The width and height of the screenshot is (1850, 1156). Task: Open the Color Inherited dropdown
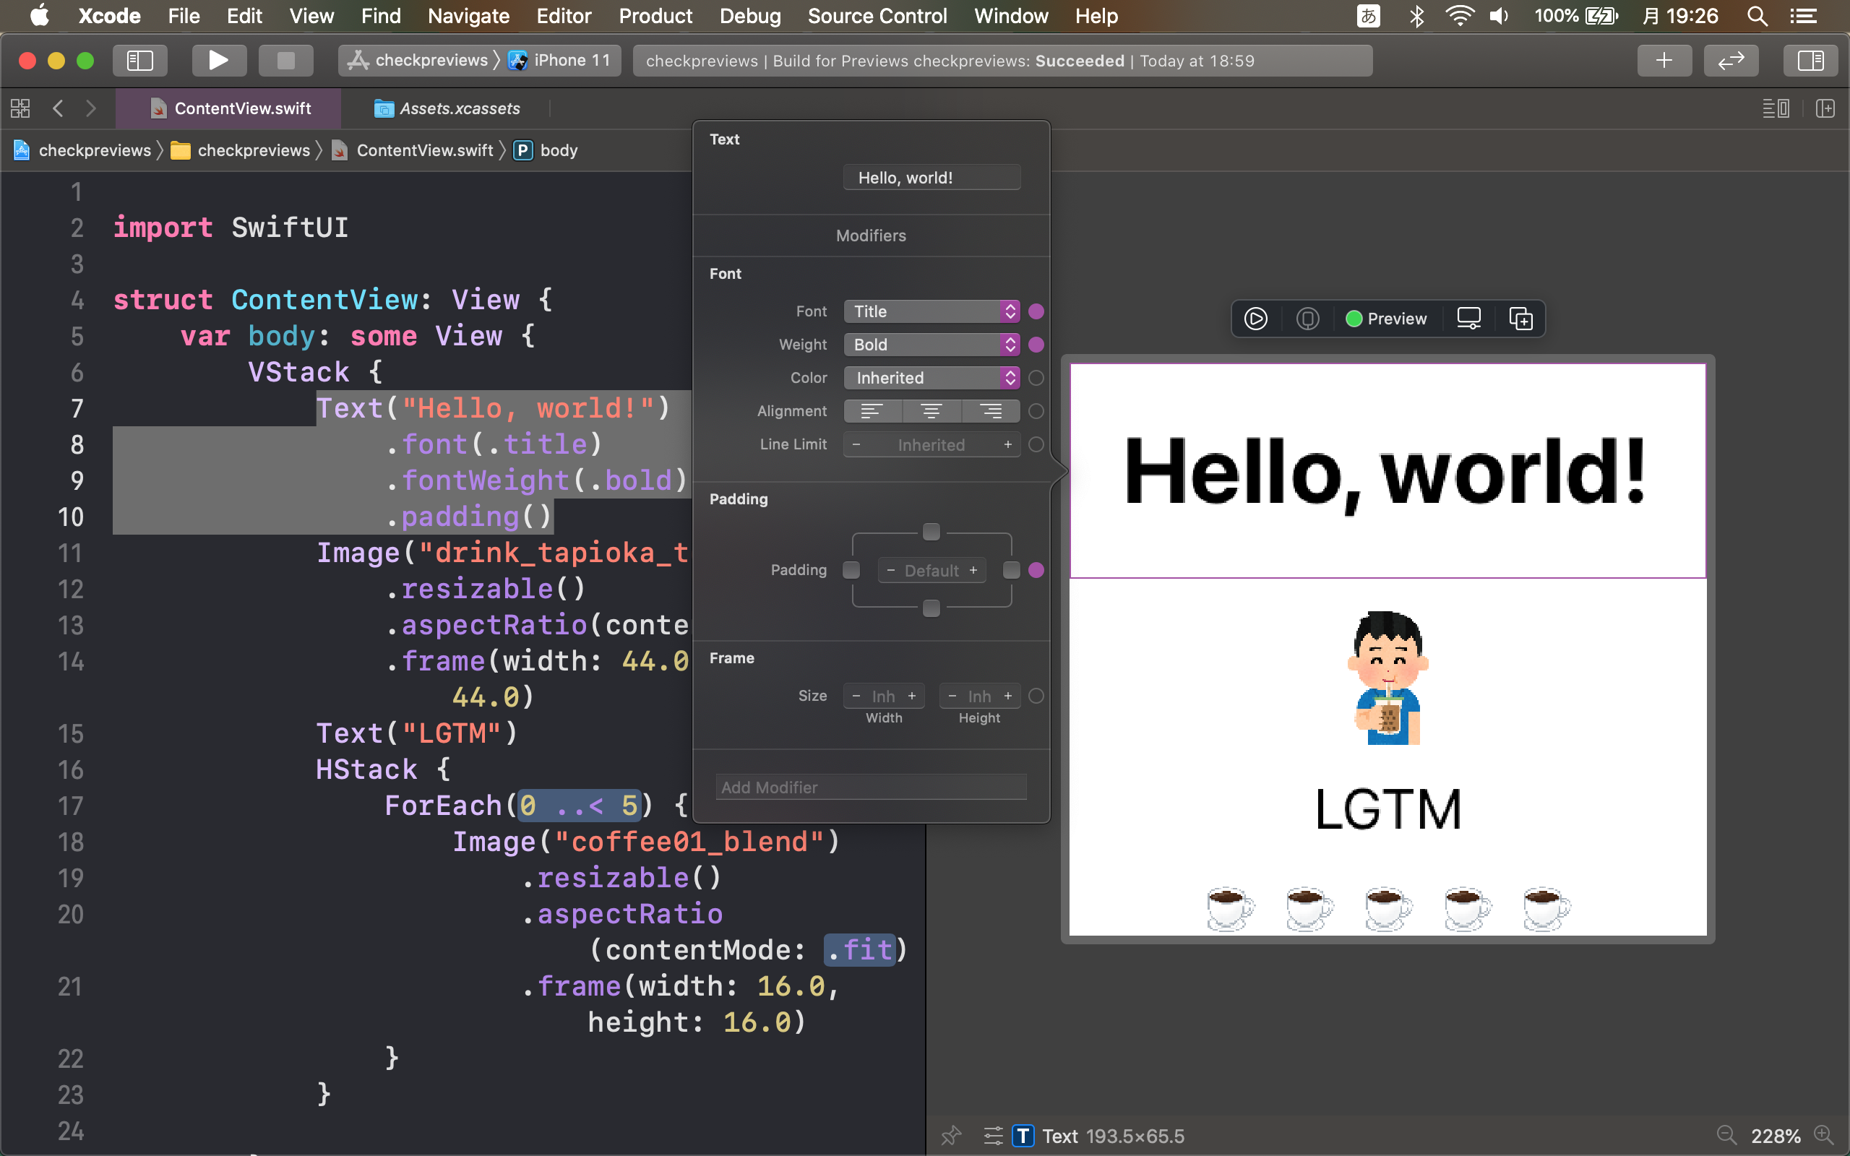click(931, 378)
